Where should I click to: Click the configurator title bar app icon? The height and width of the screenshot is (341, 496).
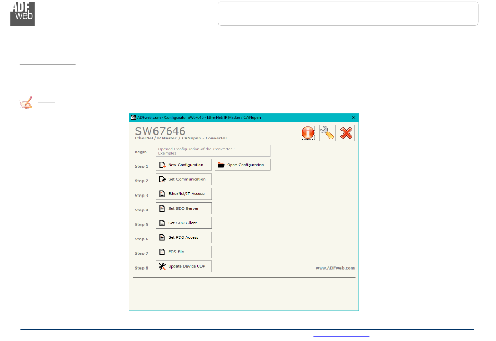pos(133,117)
